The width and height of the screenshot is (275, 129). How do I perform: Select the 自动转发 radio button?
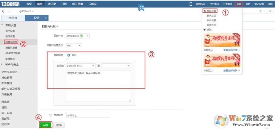click(x=51, y=115)
